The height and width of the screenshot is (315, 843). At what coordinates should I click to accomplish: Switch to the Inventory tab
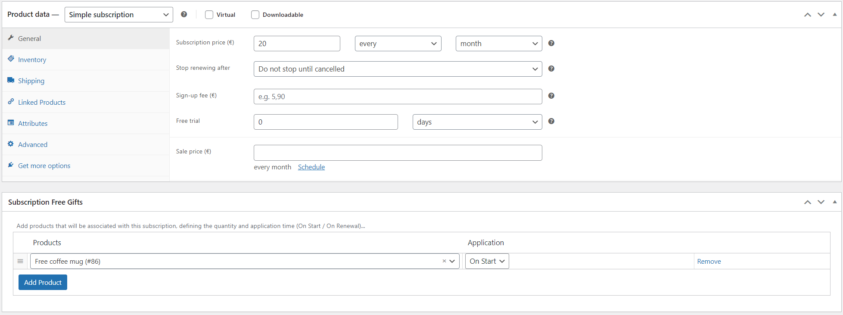tap(32, 59)
